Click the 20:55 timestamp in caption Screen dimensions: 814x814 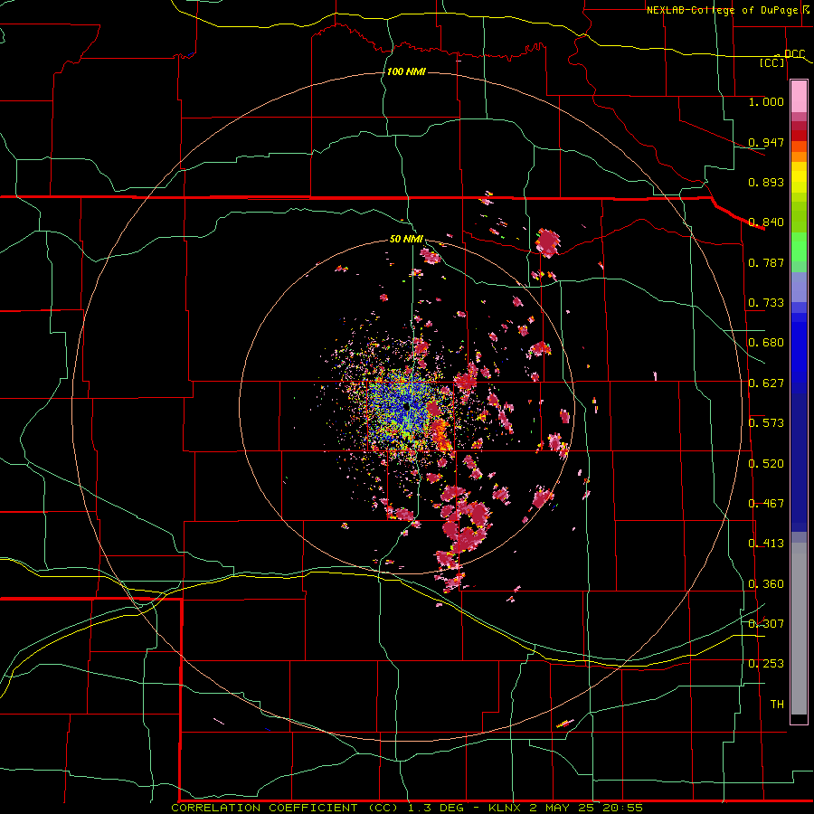click(622, 808)
